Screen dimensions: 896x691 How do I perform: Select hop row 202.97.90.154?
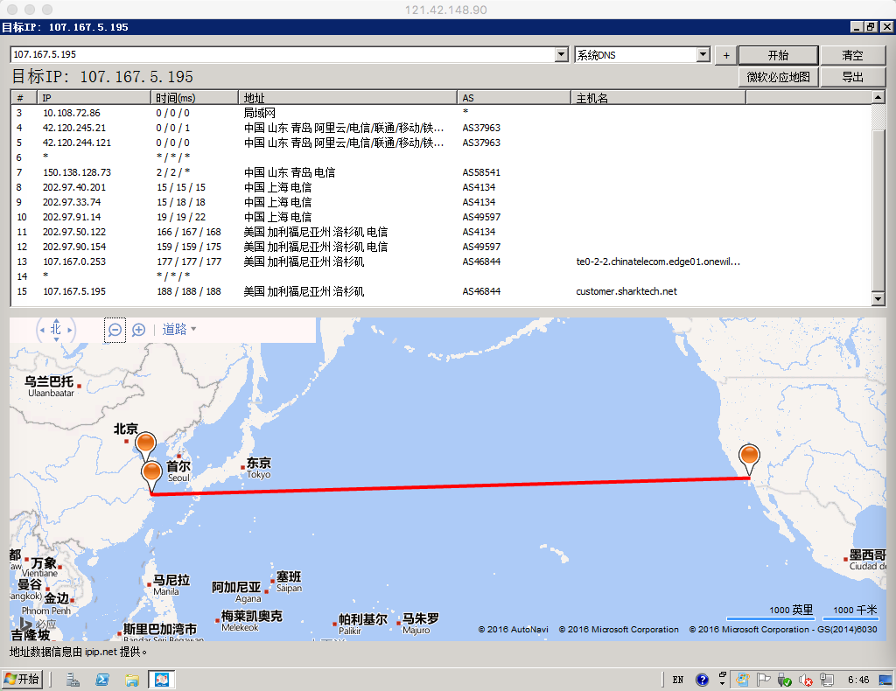point(441,247)
